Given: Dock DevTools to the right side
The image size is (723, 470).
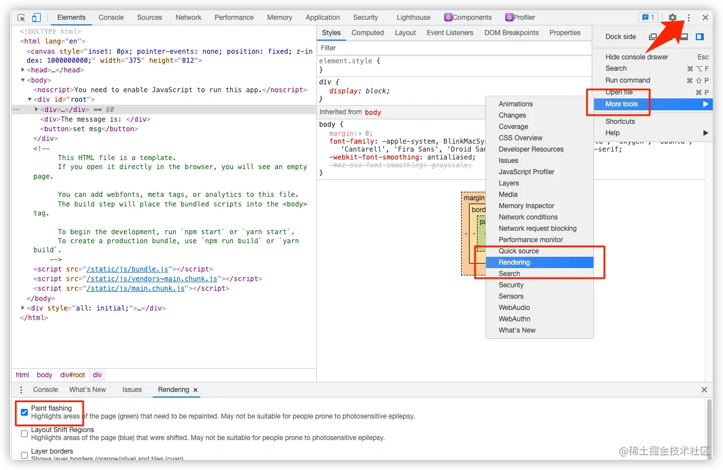Looking at the screenshot, I should point(700,37).
